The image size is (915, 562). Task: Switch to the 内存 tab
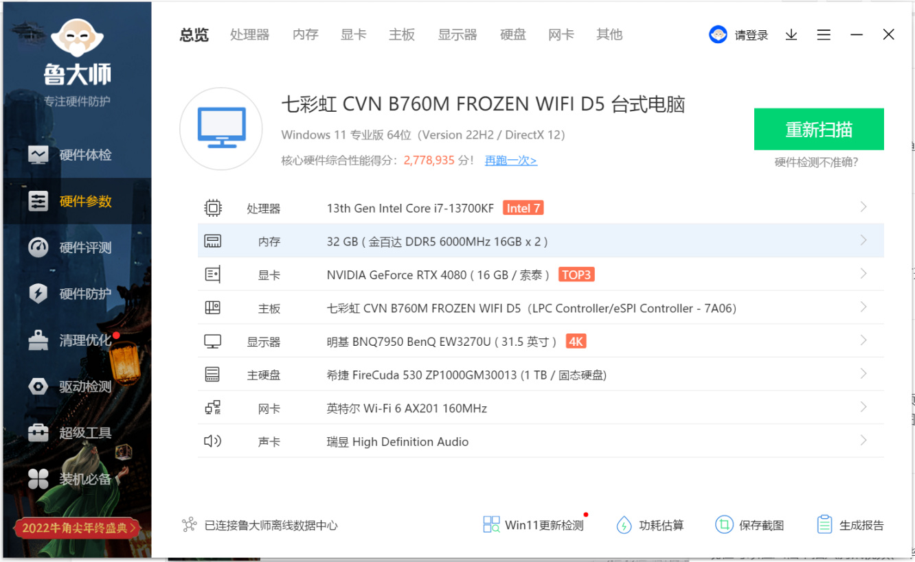(x=306, y=34)
